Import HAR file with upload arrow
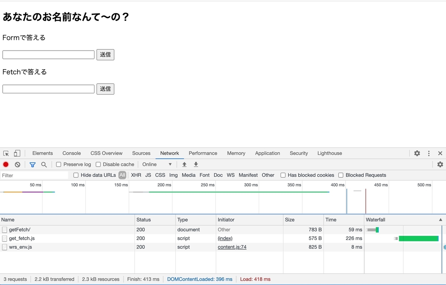446x285 pixels. tap(184, 164)
